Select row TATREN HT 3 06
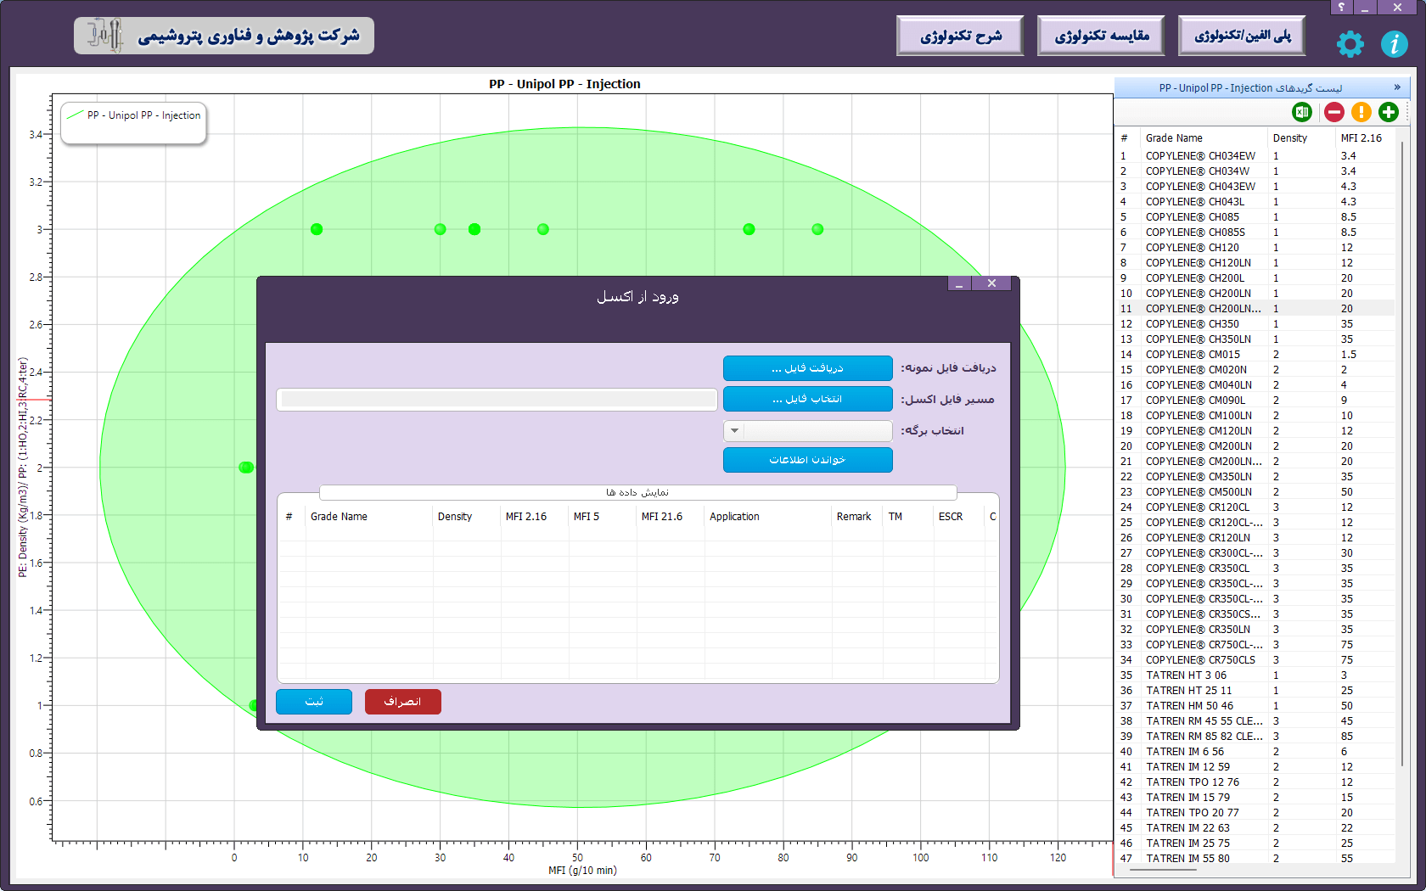This screenshot has height=891, width=1426. (x=1256, y=675)
